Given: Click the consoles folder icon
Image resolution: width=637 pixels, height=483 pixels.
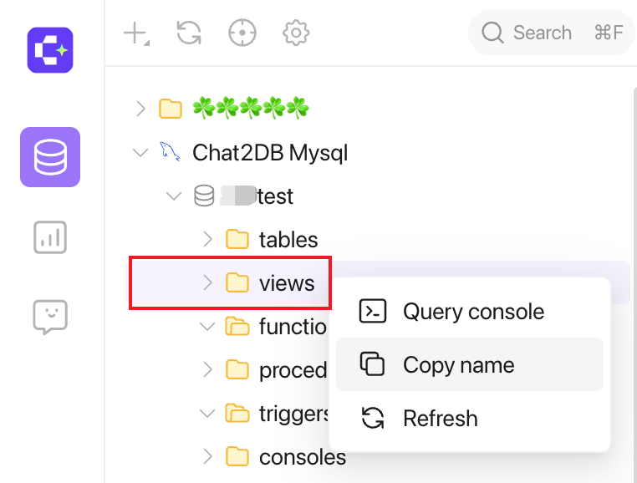Looking at the screenshot, I should click(237, 456).
